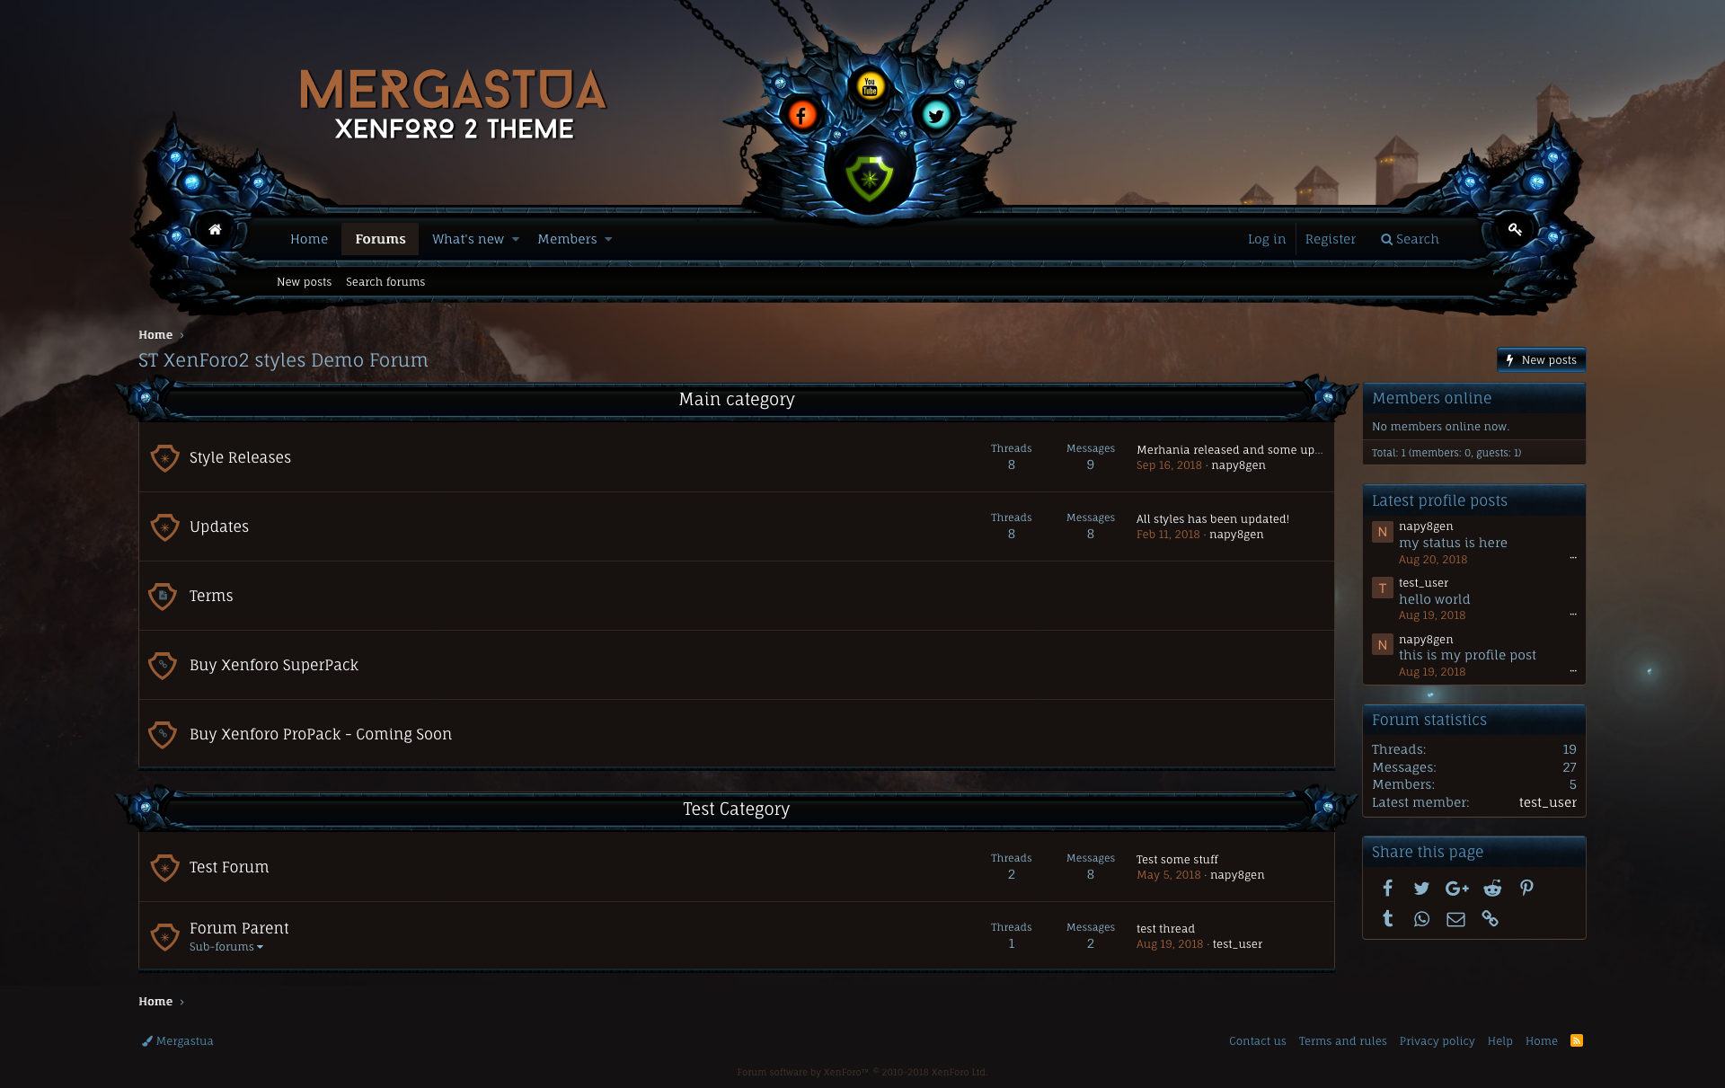The height and width of the screenshot is (1088, 1725).
Task: Open the Facebook orb icon in header
Action: tap(801, 115)
